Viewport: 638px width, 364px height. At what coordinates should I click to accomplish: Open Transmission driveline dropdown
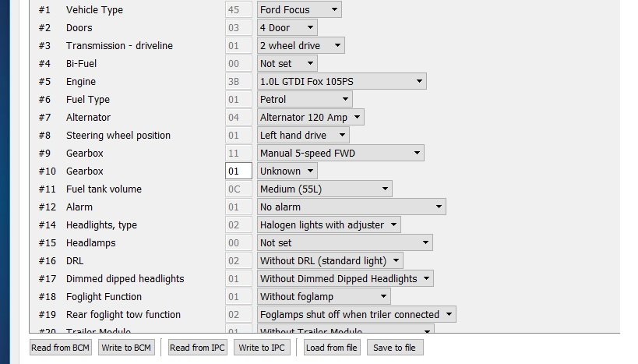pyautogui.click(x=301, y=46)
